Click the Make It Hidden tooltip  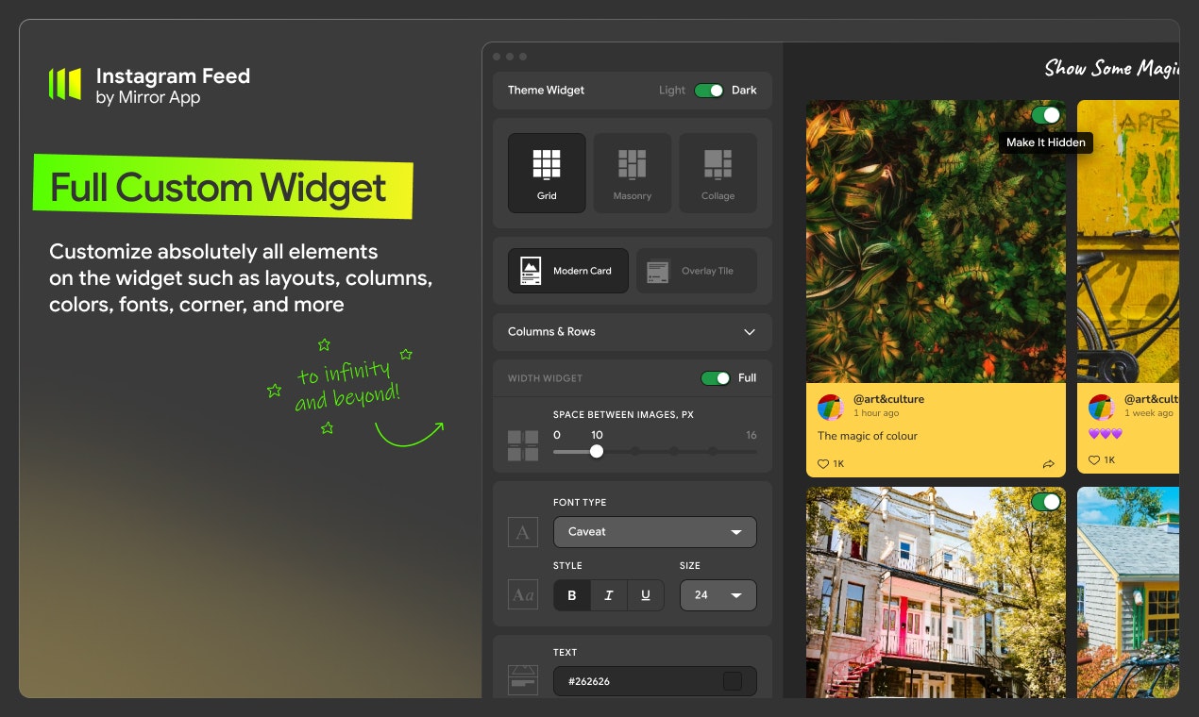pyautogui.click(x=1046, y=142)
